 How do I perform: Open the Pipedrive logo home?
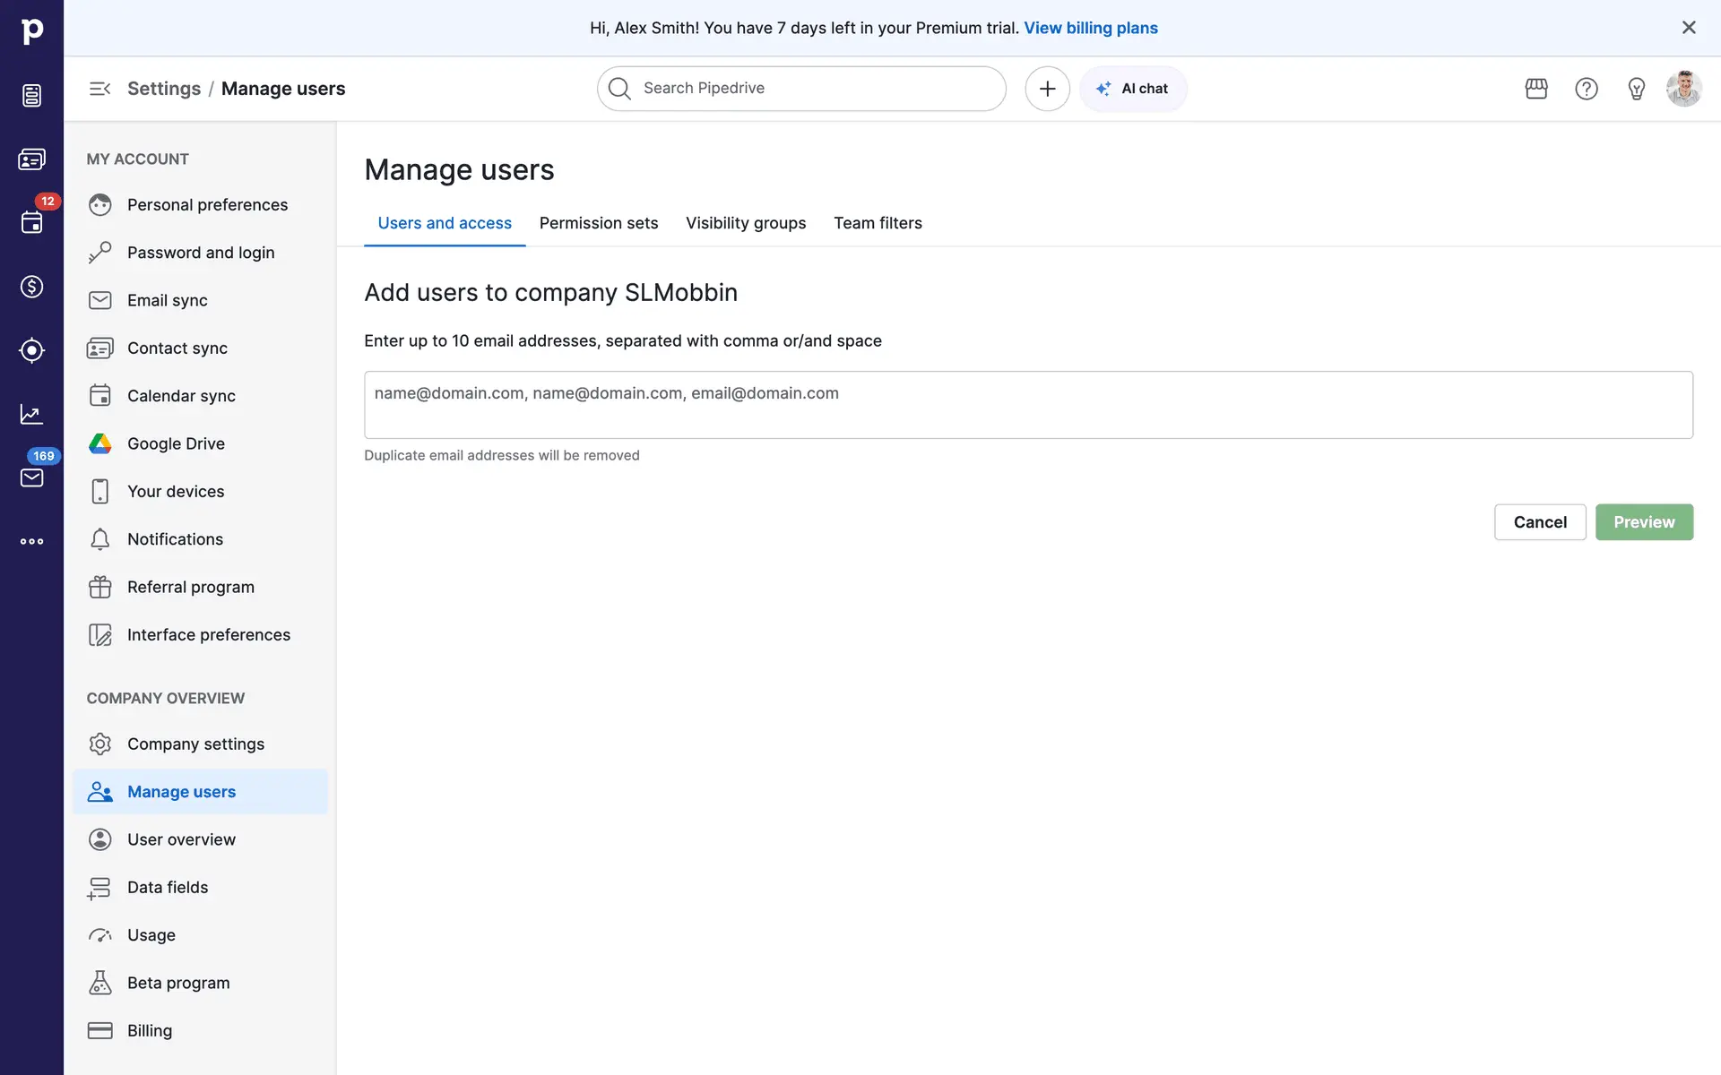[31, 31]
